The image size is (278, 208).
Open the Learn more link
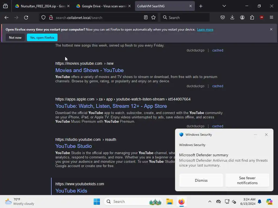click(x=205, y=30)
